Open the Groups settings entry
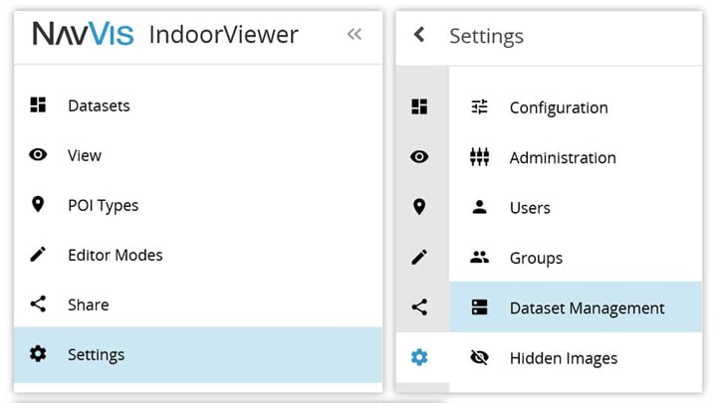Viewport: 717px width, 403px height. point(576,258)
